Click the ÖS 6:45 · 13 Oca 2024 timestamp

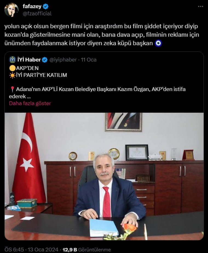pos(31,250)
